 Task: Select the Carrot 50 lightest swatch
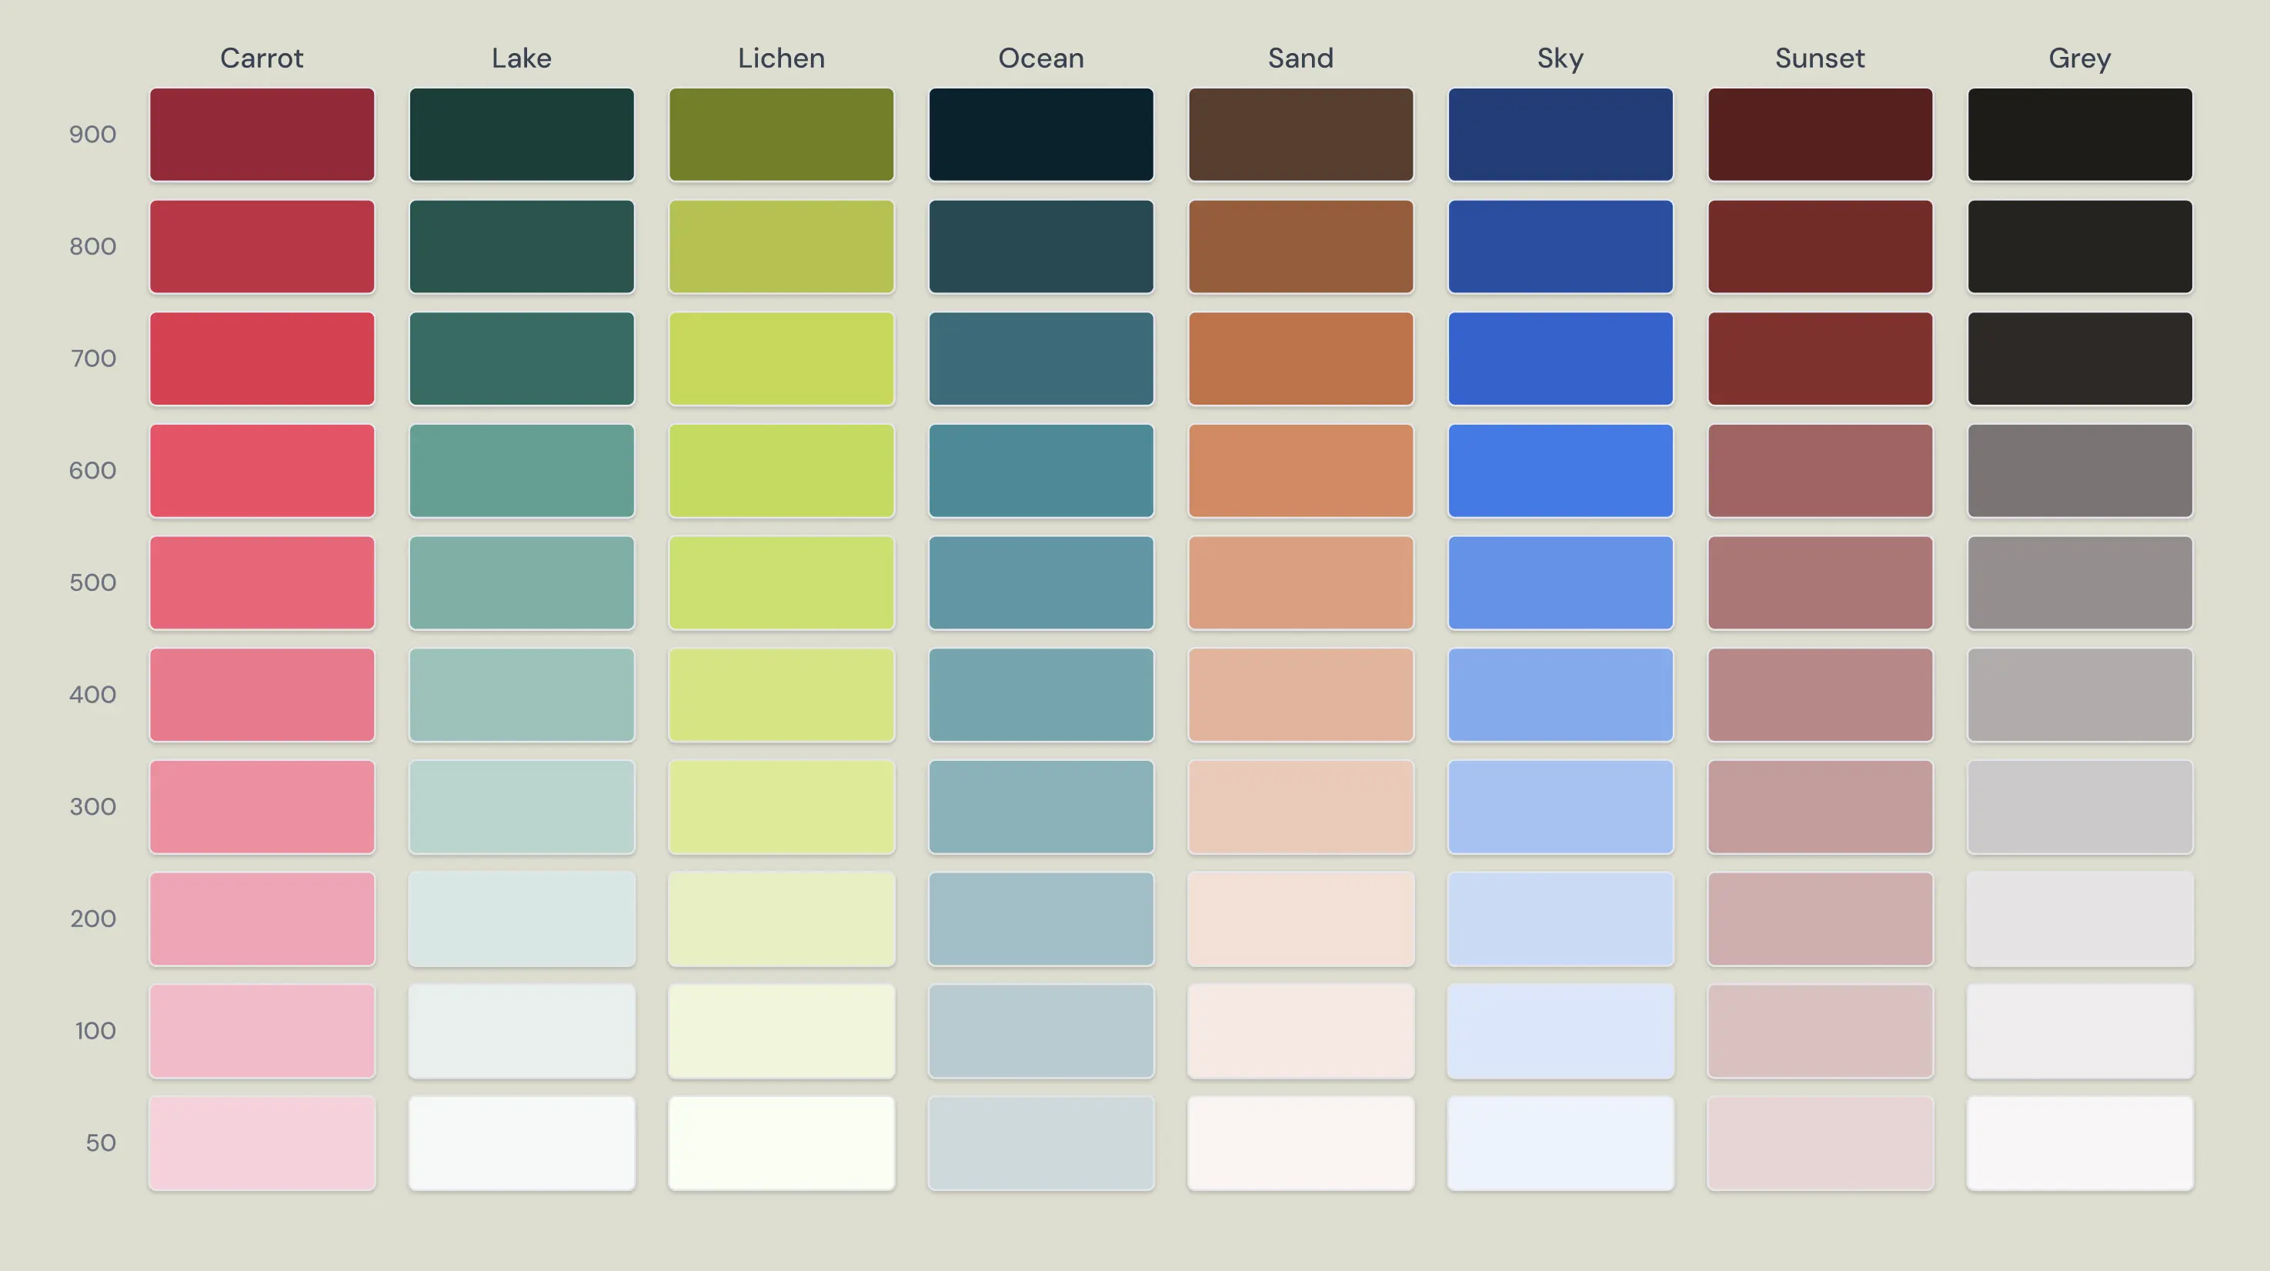pyautogui.click(x=262, y=1143)
